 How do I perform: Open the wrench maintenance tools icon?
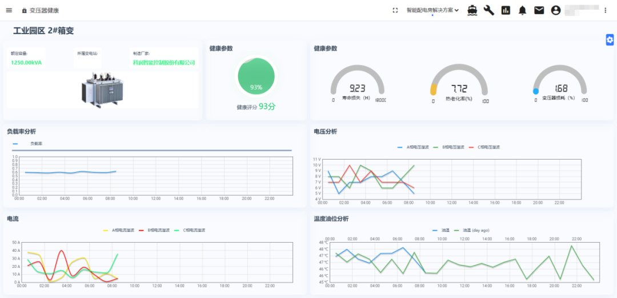point(489,10)
